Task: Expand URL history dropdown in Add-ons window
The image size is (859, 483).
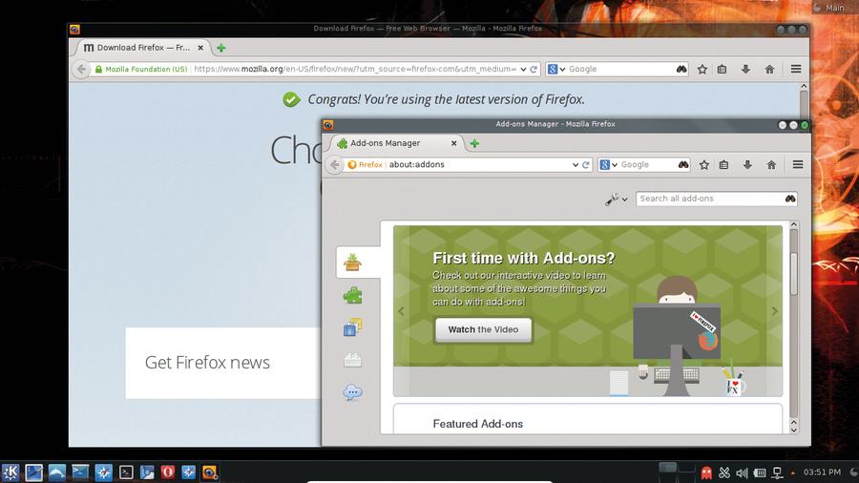Action: [x=576, y=165]
